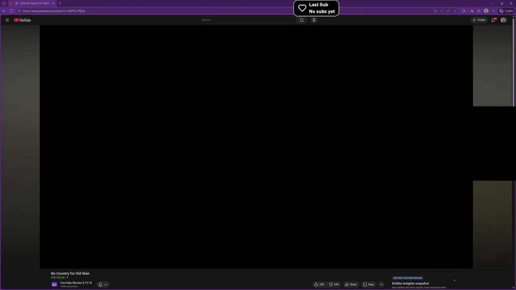Open subscription notification bell dropdown
The height and width of the screenshot is (290, 516).
pos(103,284)
